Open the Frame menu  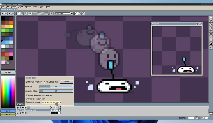point(28,7)
